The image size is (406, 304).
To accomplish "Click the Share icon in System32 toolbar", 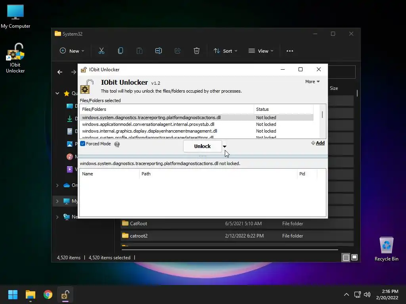I will tap(178, 51).
